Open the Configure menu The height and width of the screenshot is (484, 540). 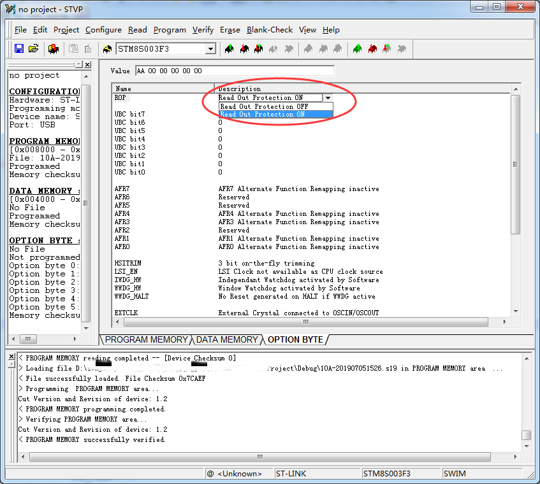[x=103, y=30]
